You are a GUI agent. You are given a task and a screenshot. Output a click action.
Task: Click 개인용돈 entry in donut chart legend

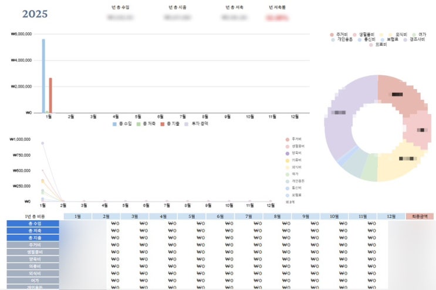342,39
